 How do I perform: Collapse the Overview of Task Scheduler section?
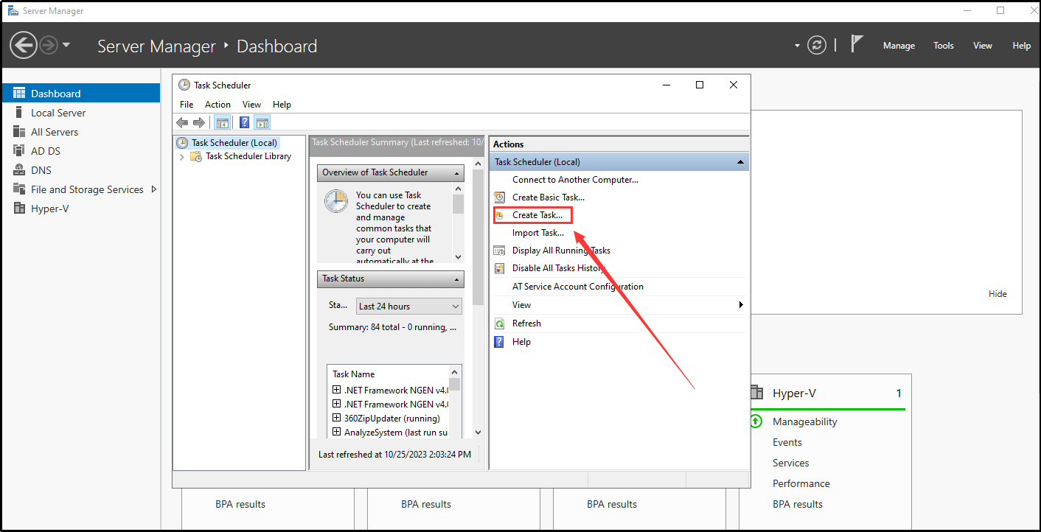tap(458, 173)
